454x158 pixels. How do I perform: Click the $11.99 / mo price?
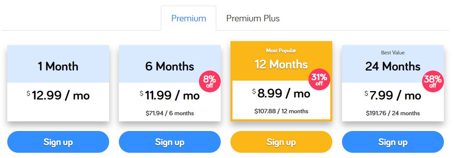(x=170, y=95)
